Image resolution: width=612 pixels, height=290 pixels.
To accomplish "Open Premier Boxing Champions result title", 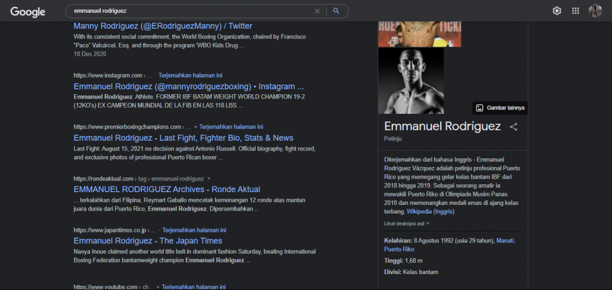I will tap(184, 138).
